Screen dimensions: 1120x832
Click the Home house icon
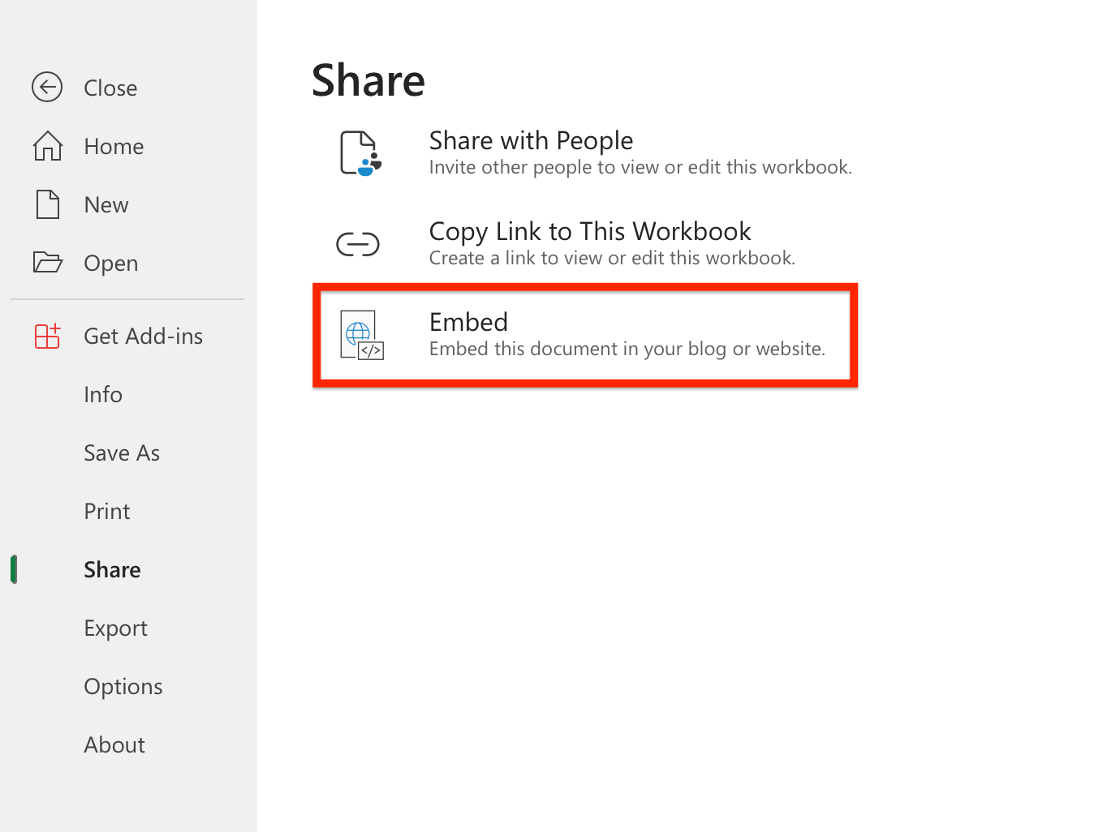(48, 146)
